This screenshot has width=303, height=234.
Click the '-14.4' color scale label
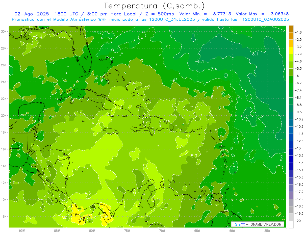(299, 163)
